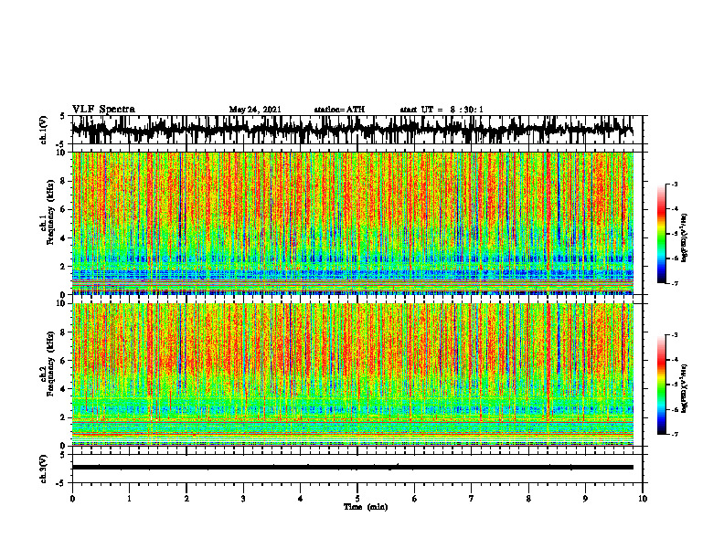Click the "Time (min)" axis label

pos(366,507)
